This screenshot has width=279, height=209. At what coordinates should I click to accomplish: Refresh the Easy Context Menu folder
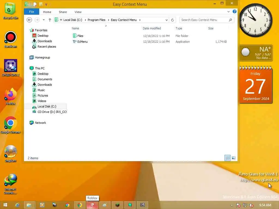[x=172, y=20]
